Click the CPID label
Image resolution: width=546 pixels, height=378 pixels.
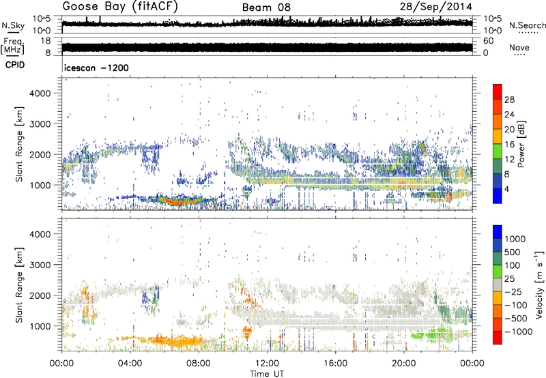15,65
